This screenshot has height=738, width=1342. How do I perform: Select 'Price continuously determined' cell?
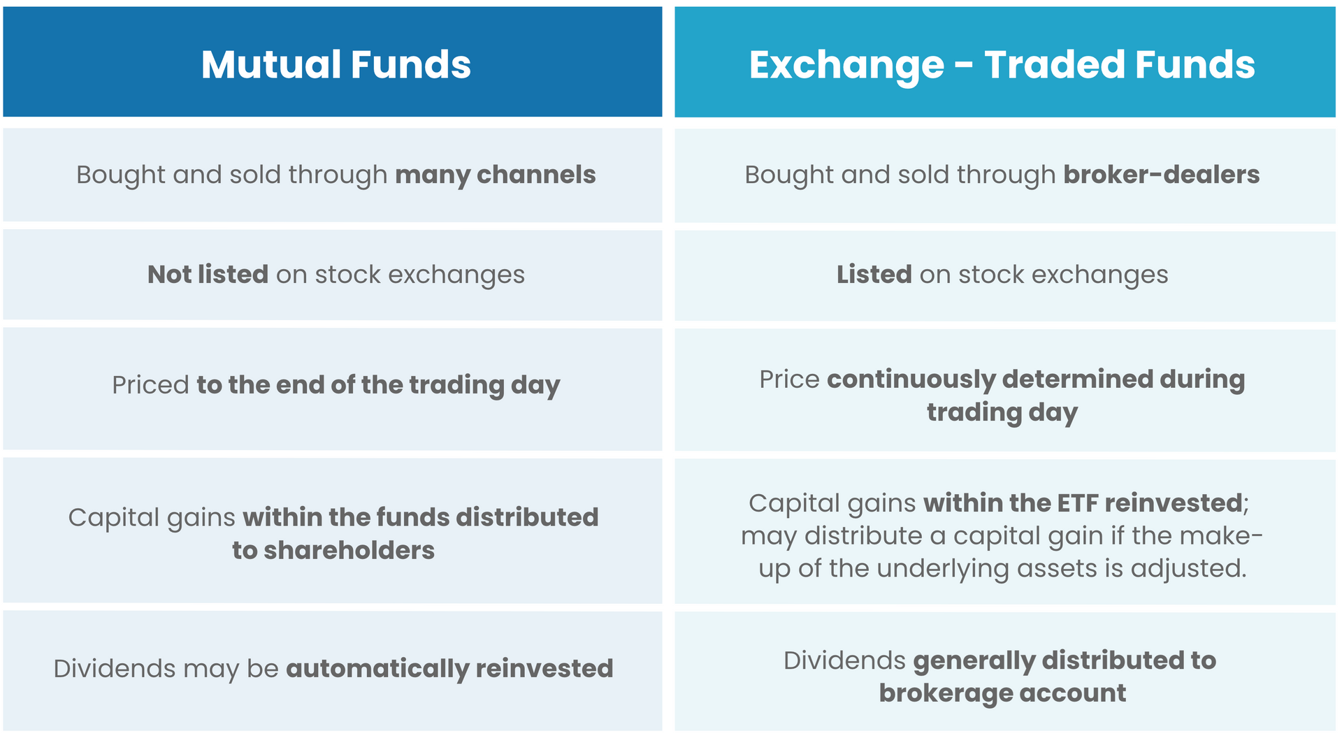(x=1004, y=390)
